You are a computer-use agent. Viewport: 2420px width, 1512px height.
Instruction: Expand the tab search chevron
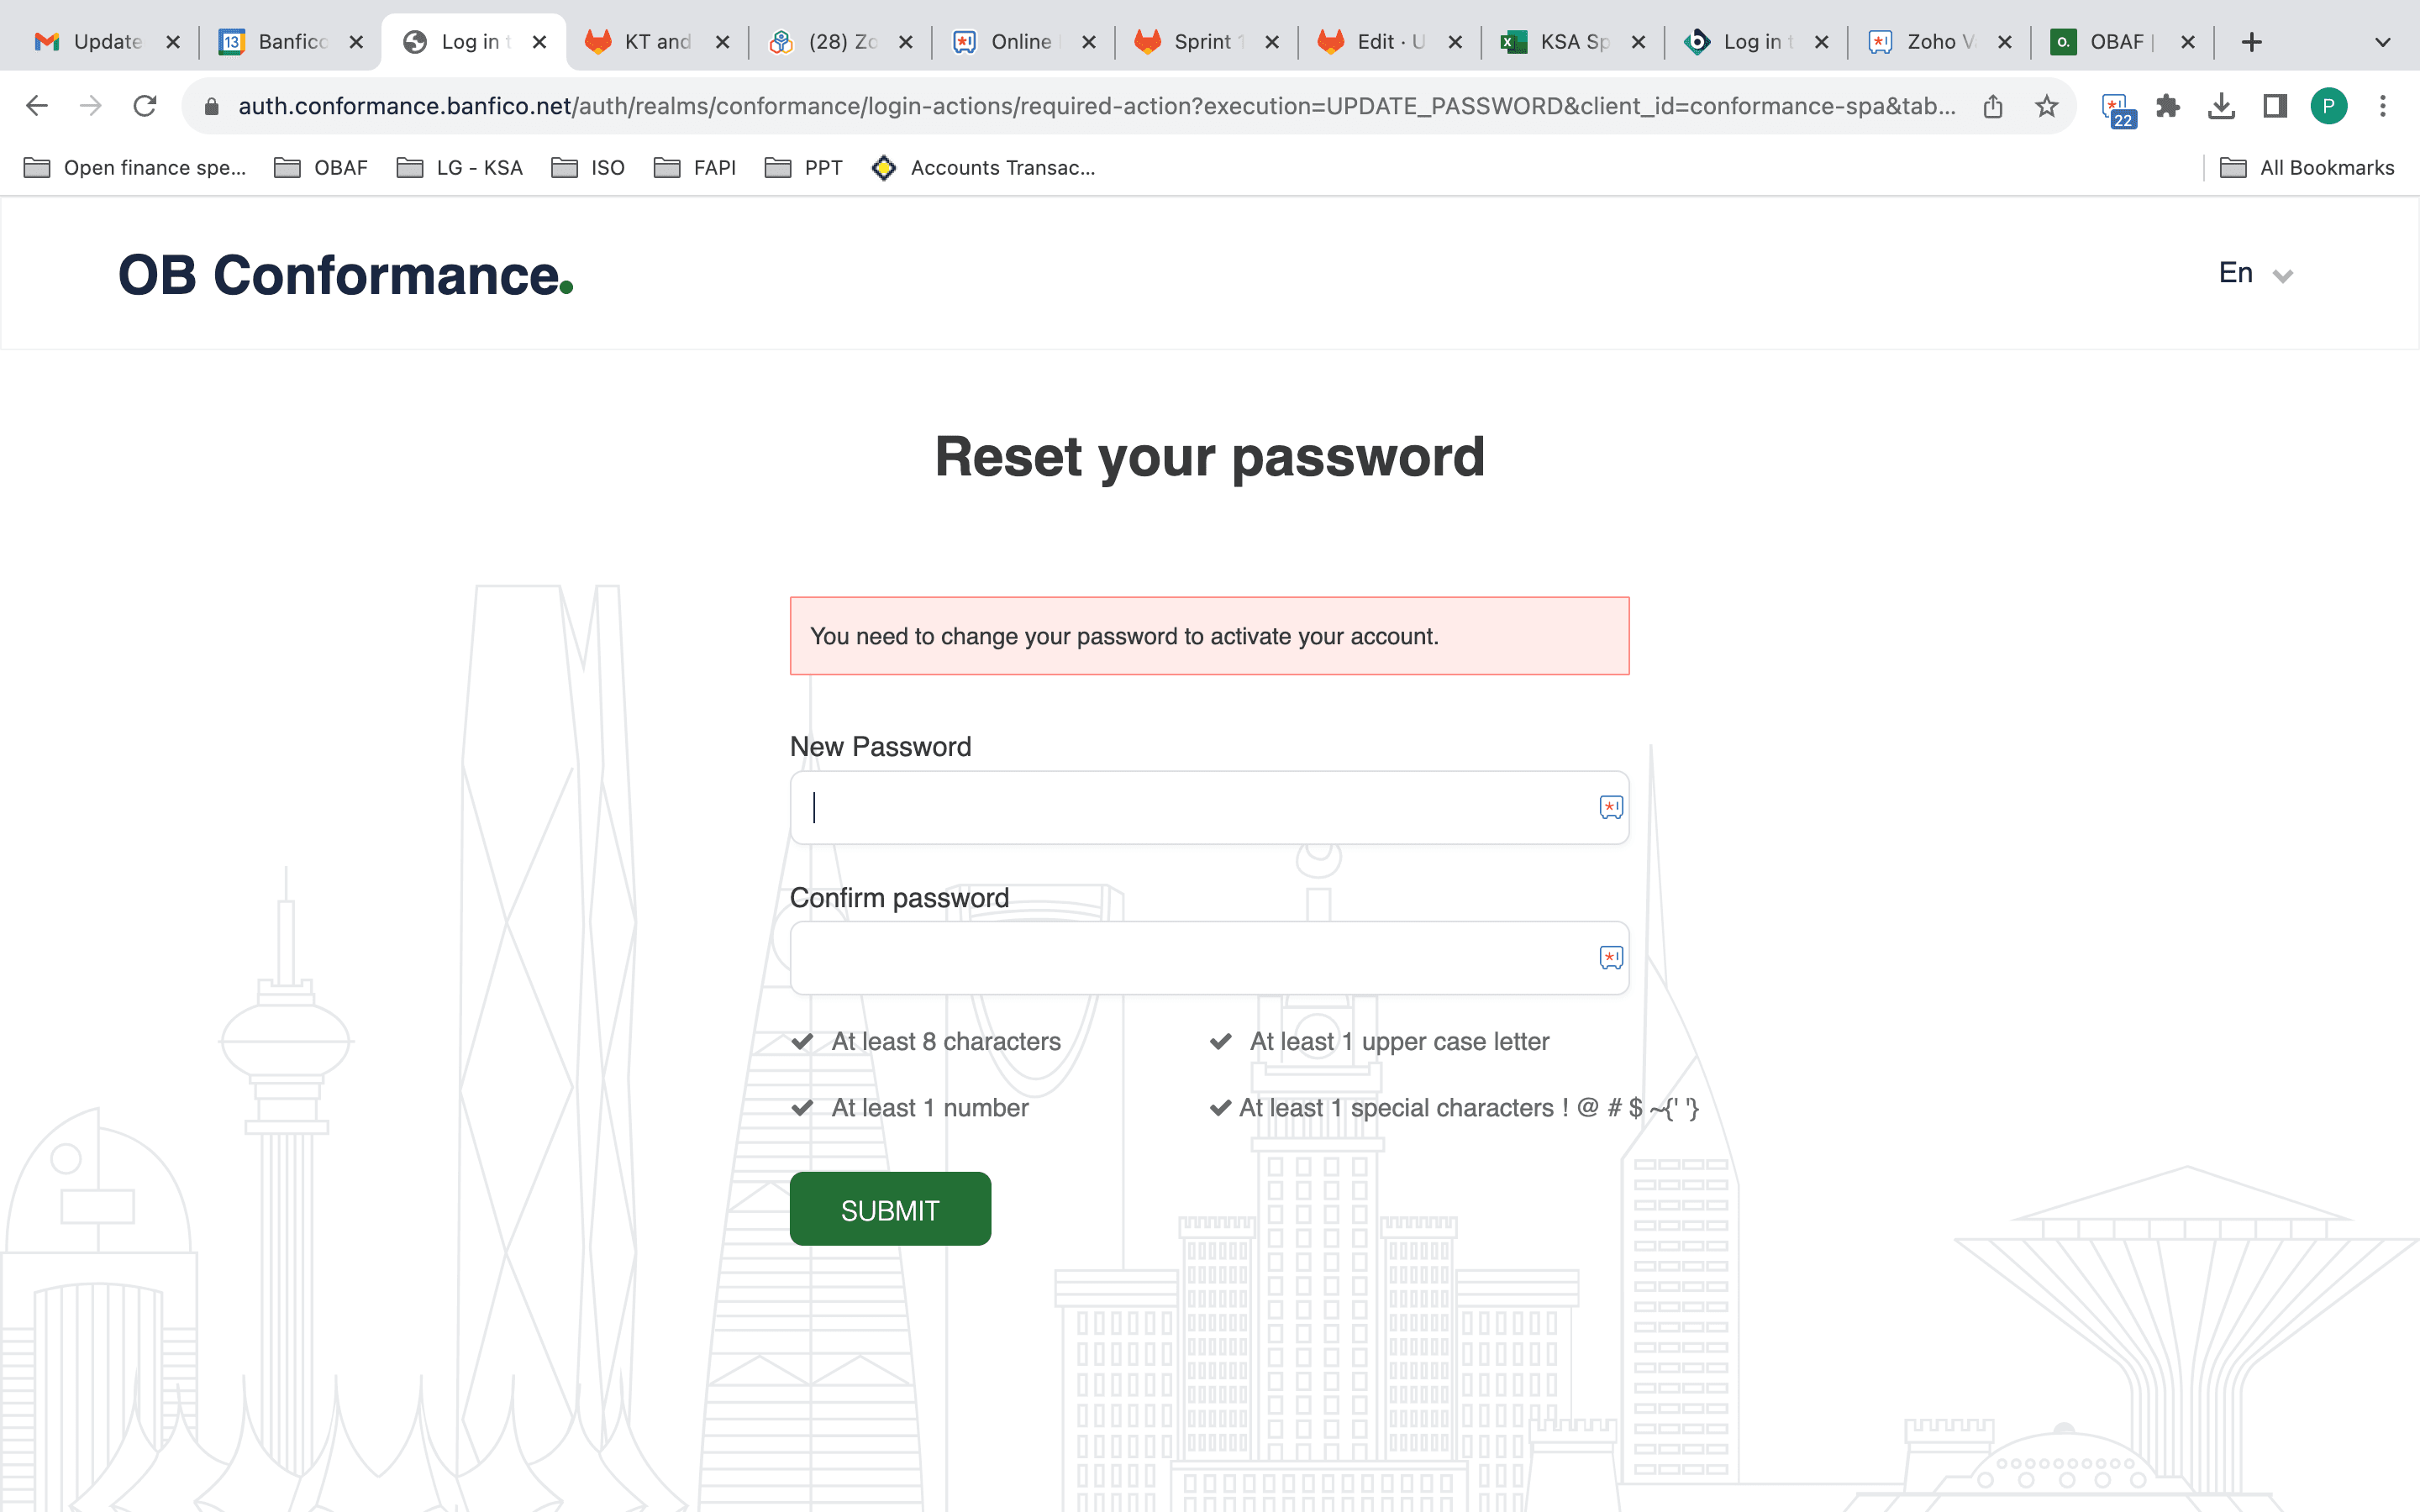(2382, 42)
